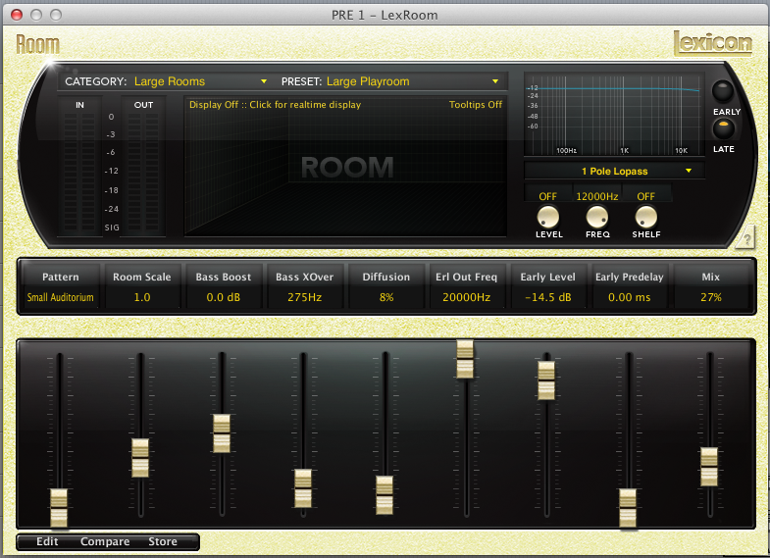Click the Pattern slider handle
The width and height of the screenshot is (770, 558).
59,508
